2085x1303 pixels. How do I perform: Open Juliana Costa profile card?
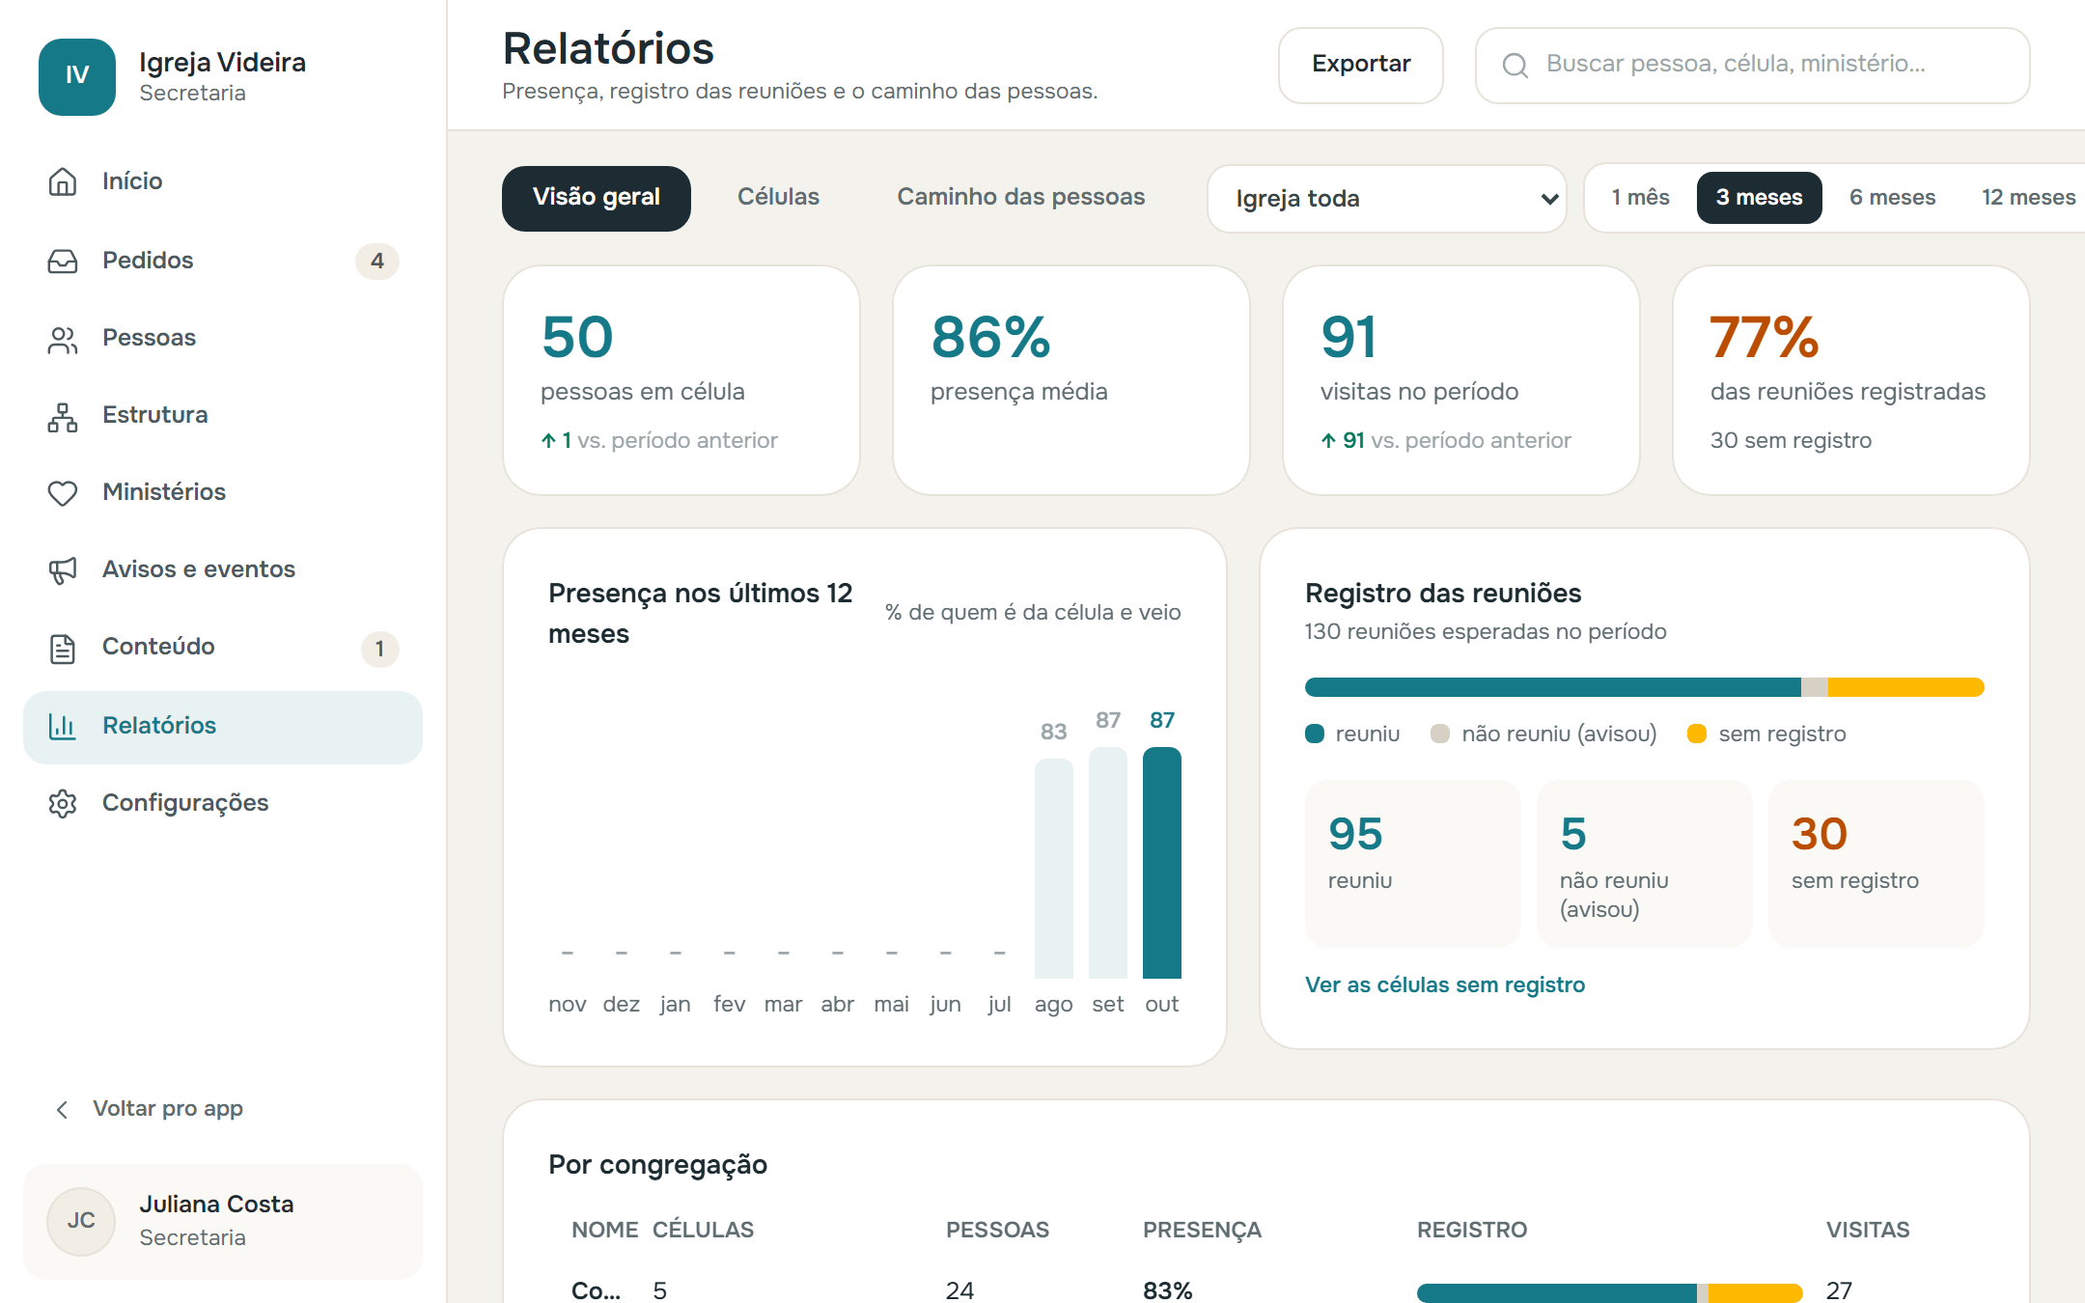(x=223, y=1221)
